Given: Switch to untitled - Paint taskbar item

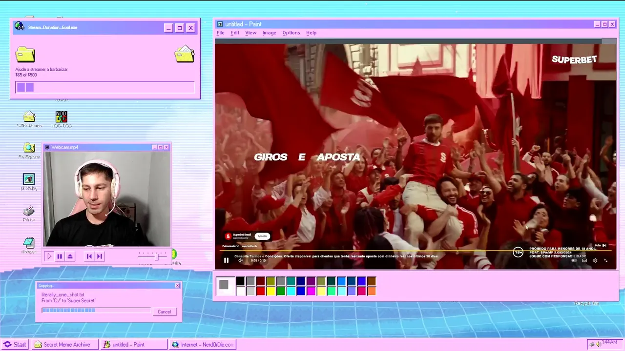Looking at the screenshot, I should (133, 344).
